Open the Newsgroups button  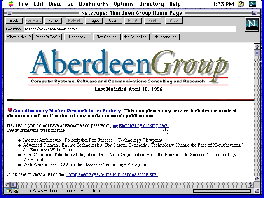coord(166,37)
